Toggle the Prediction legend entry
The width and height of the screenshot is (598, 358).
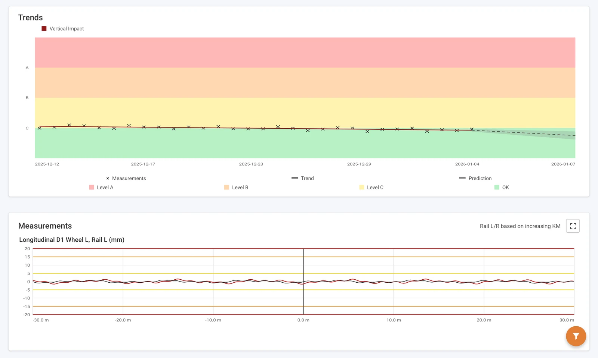pos(475,178)
